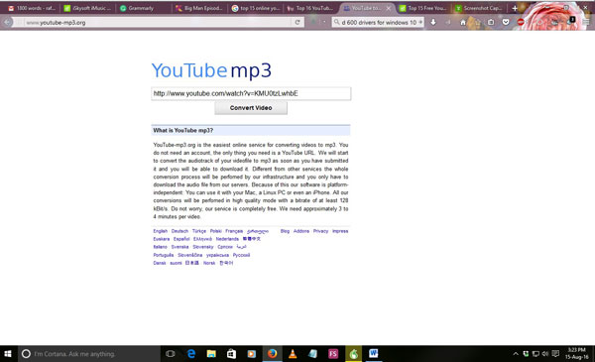Click the YouTube mp3 logo
Viewport: 595px width, 362px height.
(x=211, y=70)
